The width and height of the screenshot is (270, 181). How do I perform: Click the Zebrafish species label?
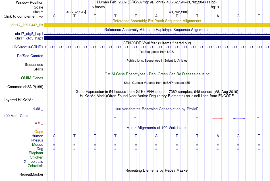coord(36,166)
